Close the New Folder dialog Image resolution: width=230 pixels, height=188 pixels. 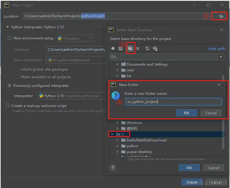[x=219, y=85]
